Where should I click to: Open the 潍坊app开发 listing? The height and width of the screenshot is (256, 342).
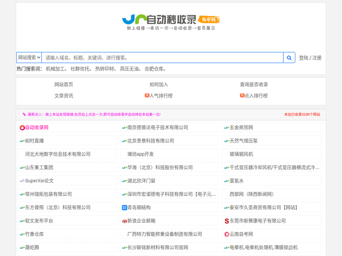141,154
